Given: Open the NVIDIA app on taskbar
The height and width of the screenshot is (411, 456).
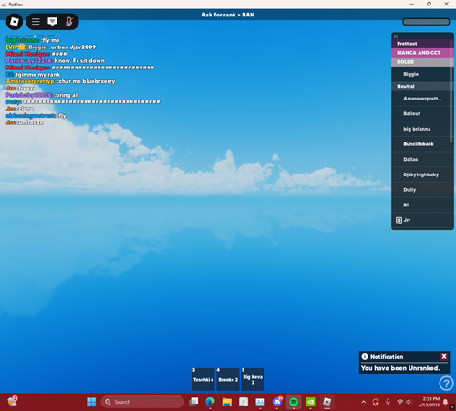Looking at the screenshot, I should (x=310, y=402).
